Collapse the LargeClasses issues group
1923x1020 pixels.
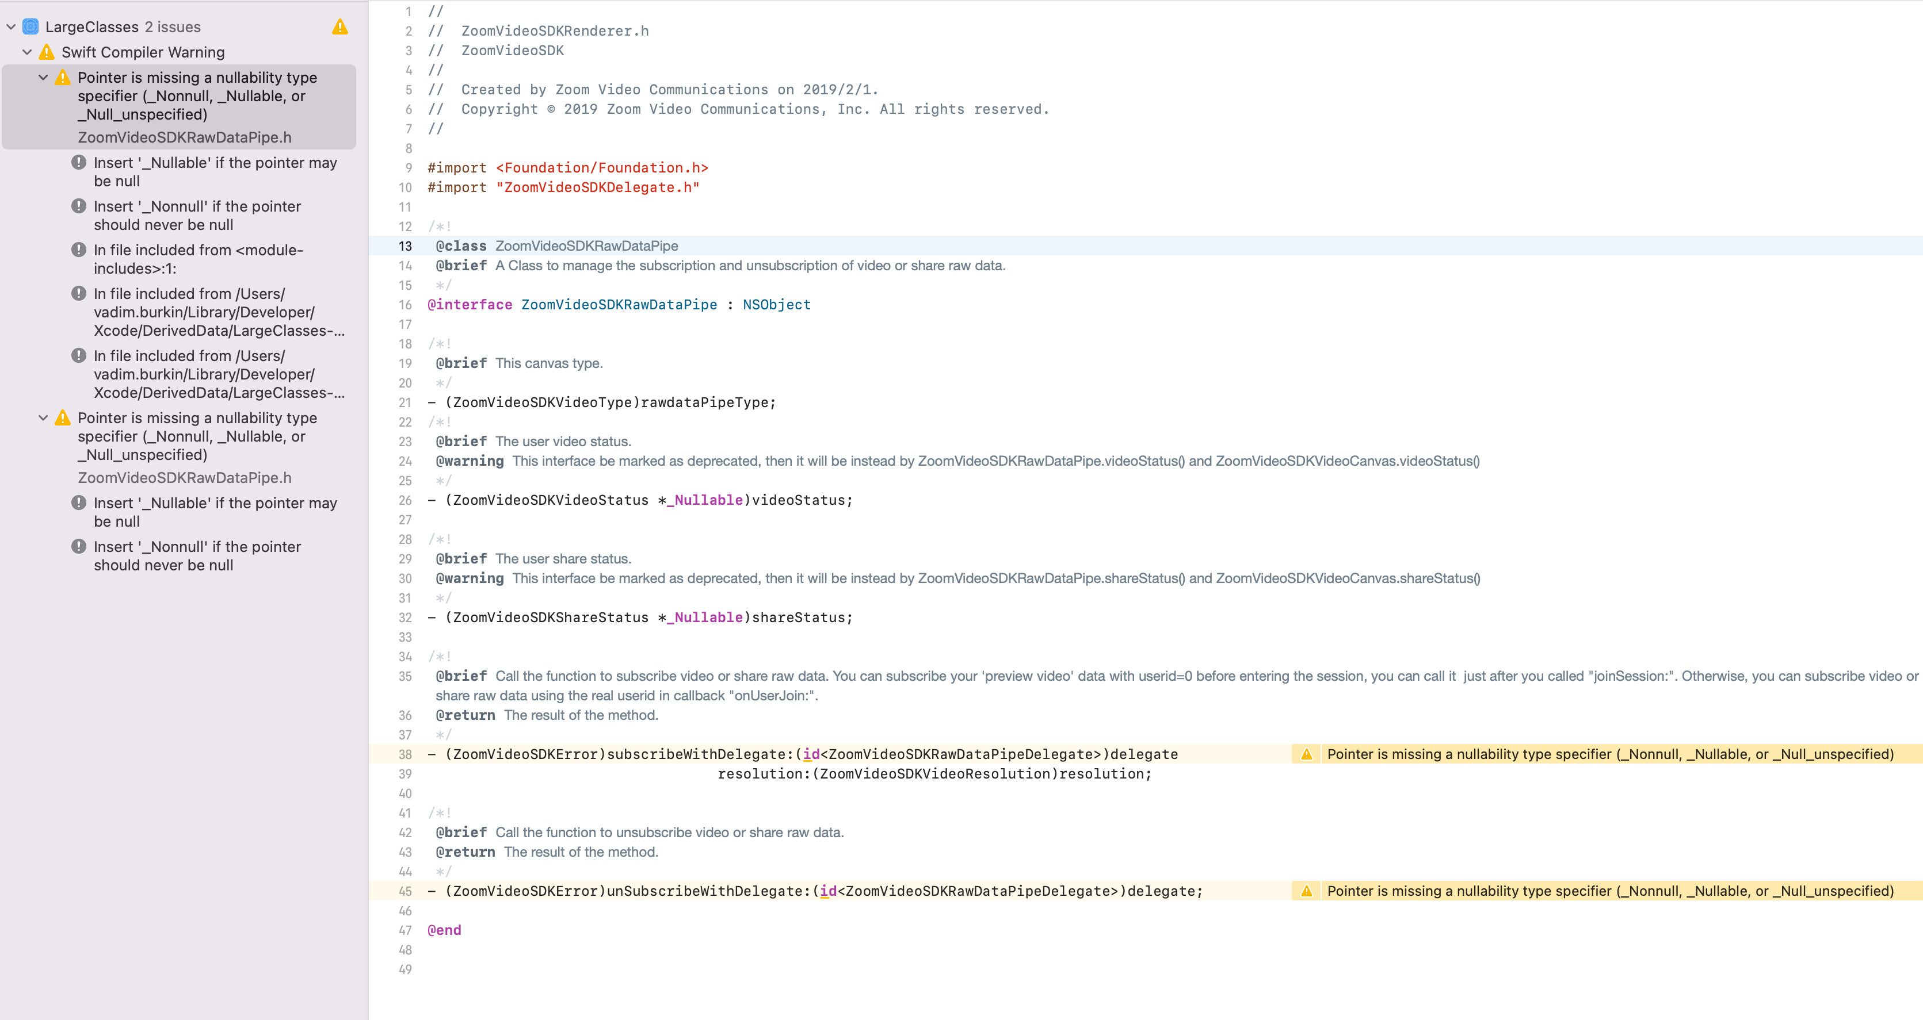11,27
